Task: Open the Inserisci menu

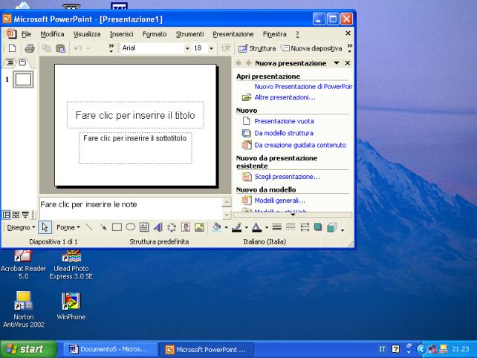Action: pos(122,34)
